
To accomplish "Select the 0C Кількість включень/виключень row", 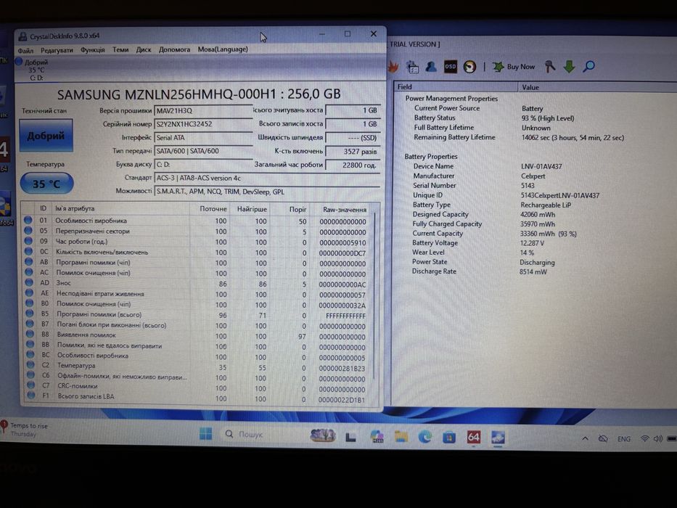I will pyautogui.click(x=197, y=253).
